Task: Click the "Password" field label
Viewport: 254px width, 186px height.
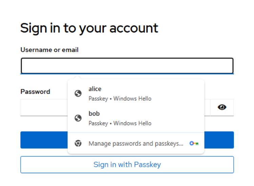Action: pyautogui.click(x=35, y=92)
